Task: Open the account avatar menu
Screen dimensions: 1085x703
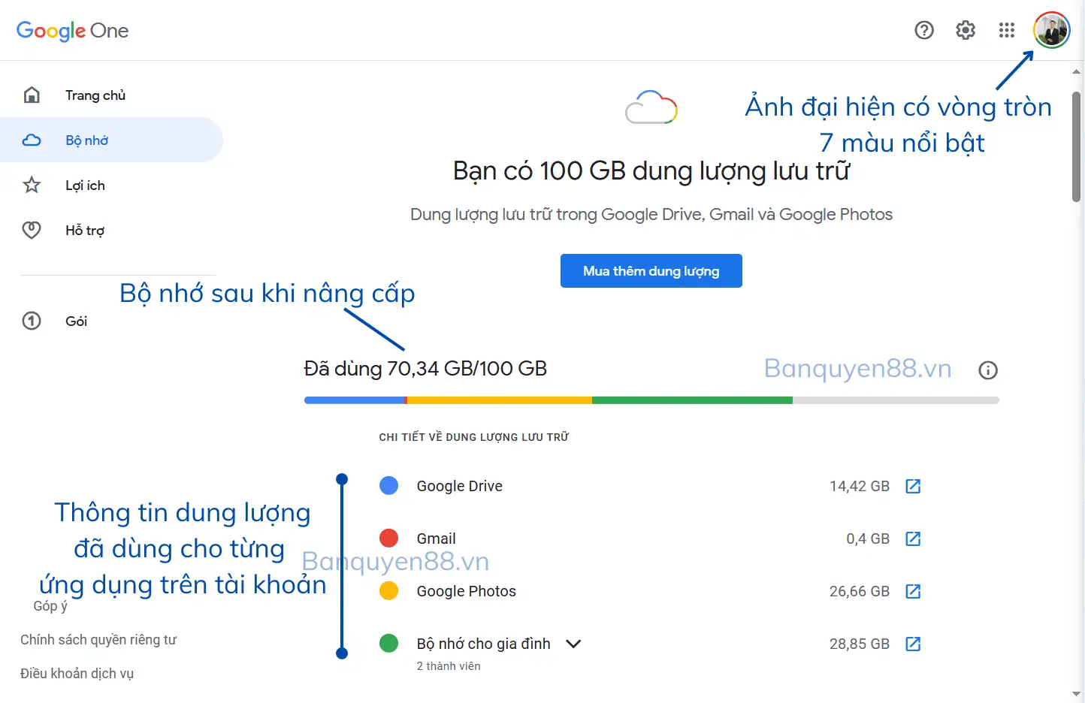Action: pos(1051,30)
